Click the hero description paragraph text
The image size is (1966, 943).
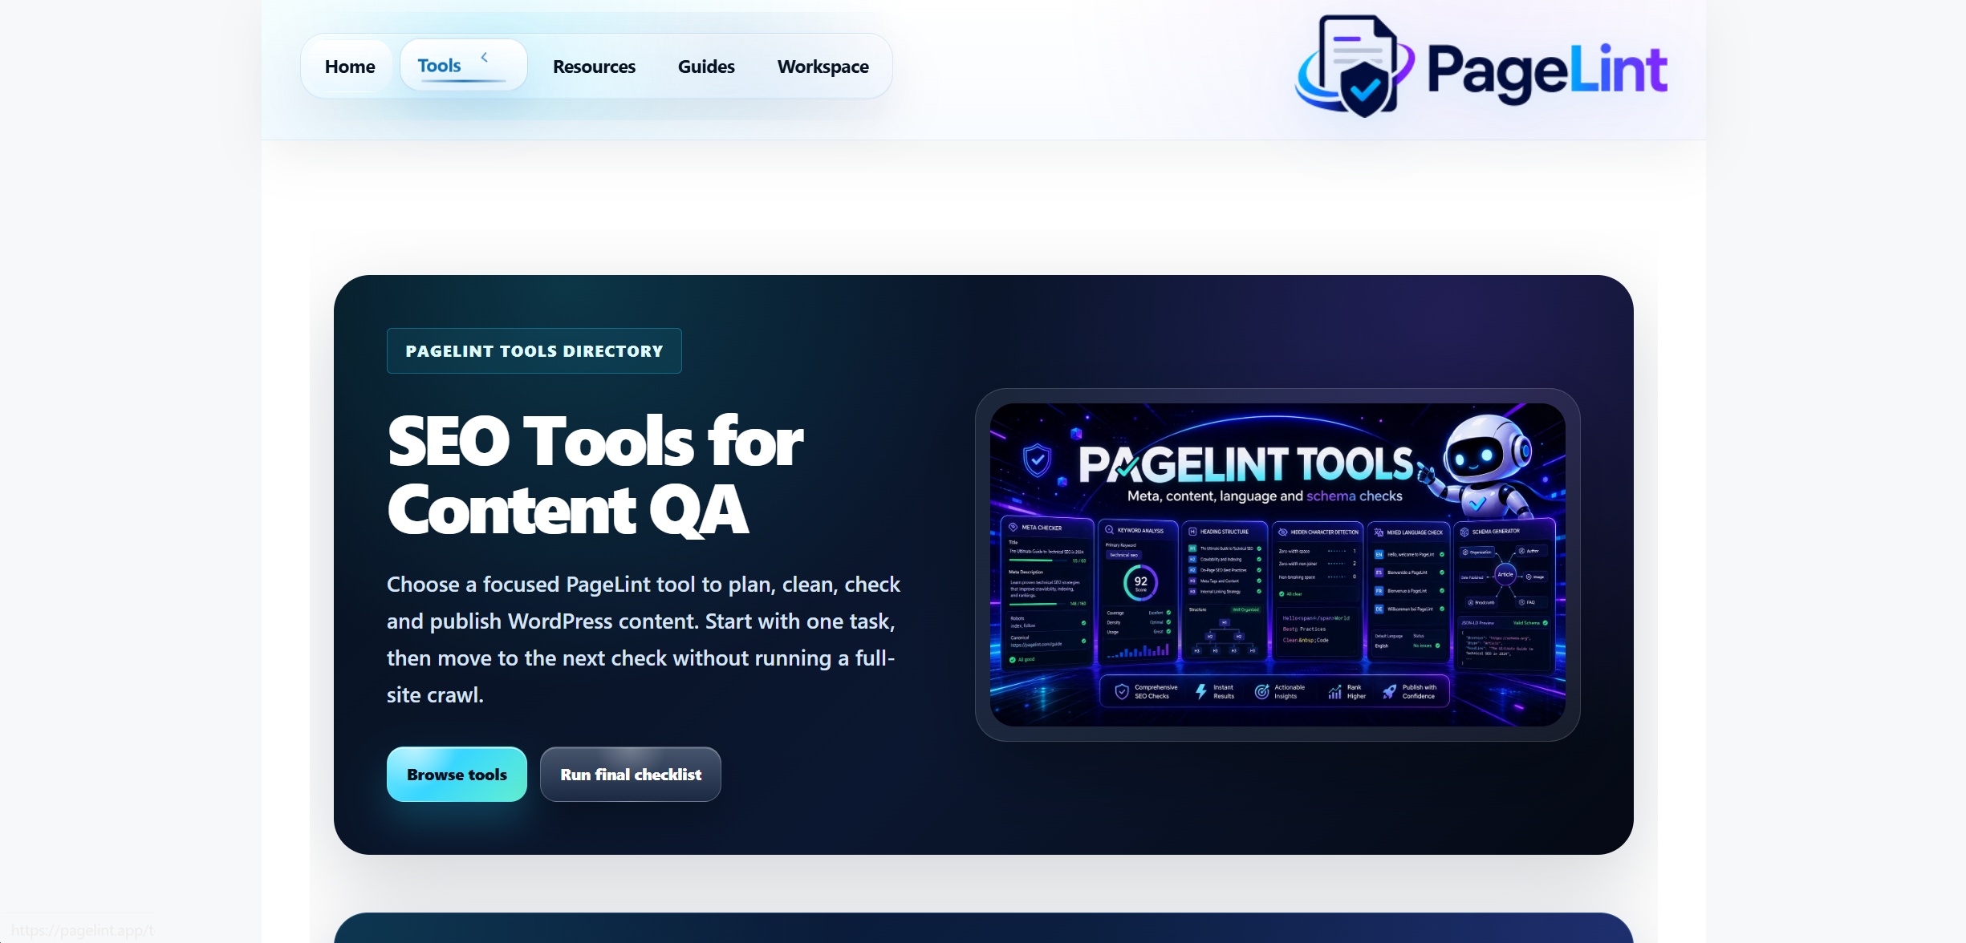644,640
